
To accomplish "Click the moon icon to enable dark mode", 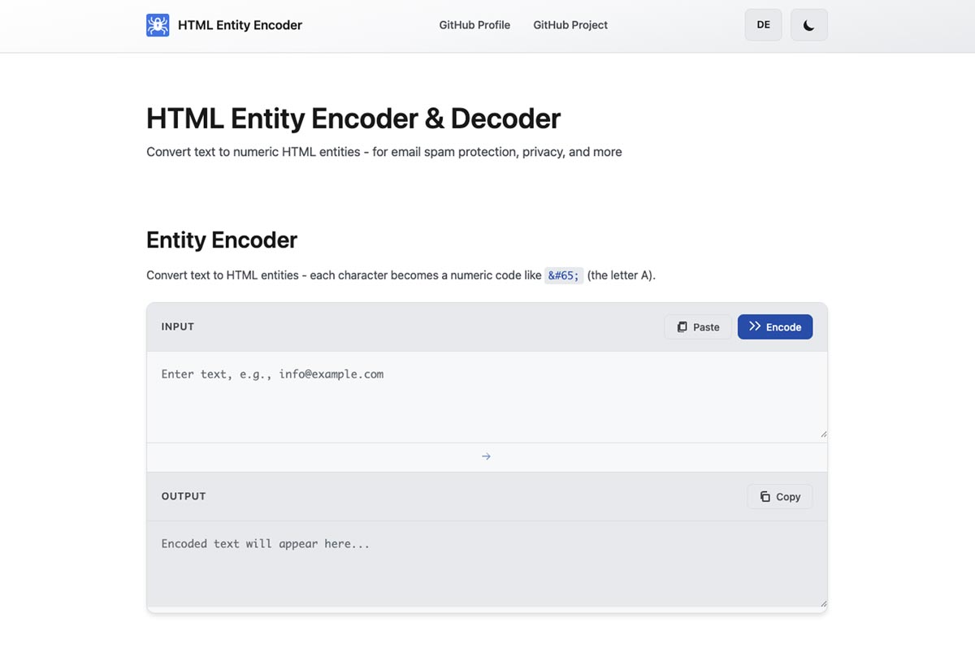I will [808, 25].
